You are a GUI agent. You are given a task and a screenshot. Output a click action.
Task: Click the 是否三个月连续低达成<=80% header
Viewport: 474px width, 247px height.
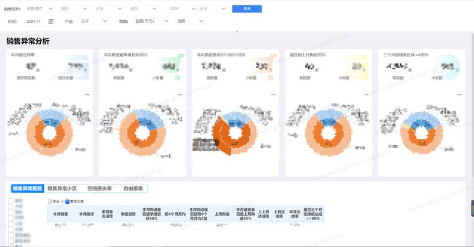(313, 214)
